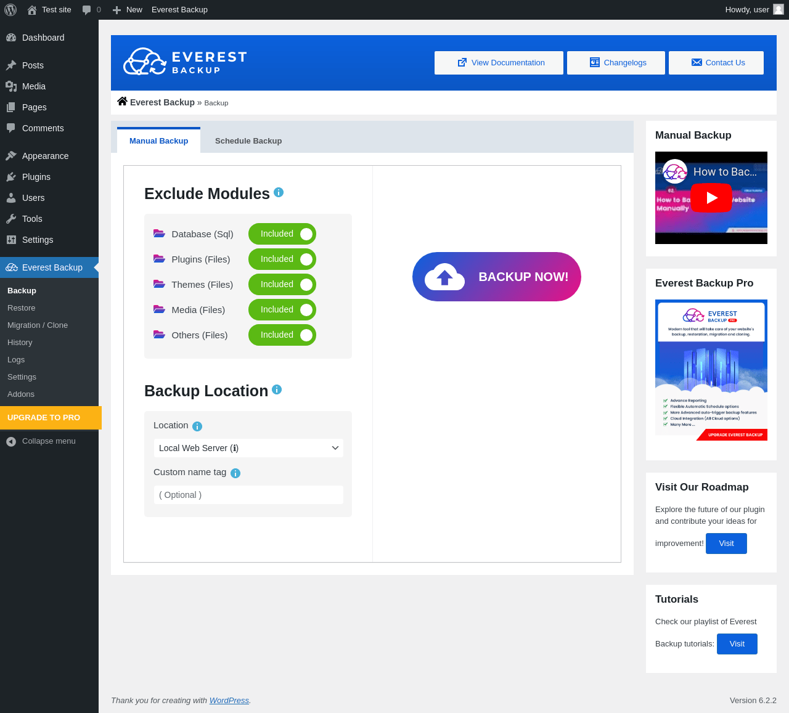Click the plus New icon in admin bar
Screen dimensions: 789x713
point(117,10)
